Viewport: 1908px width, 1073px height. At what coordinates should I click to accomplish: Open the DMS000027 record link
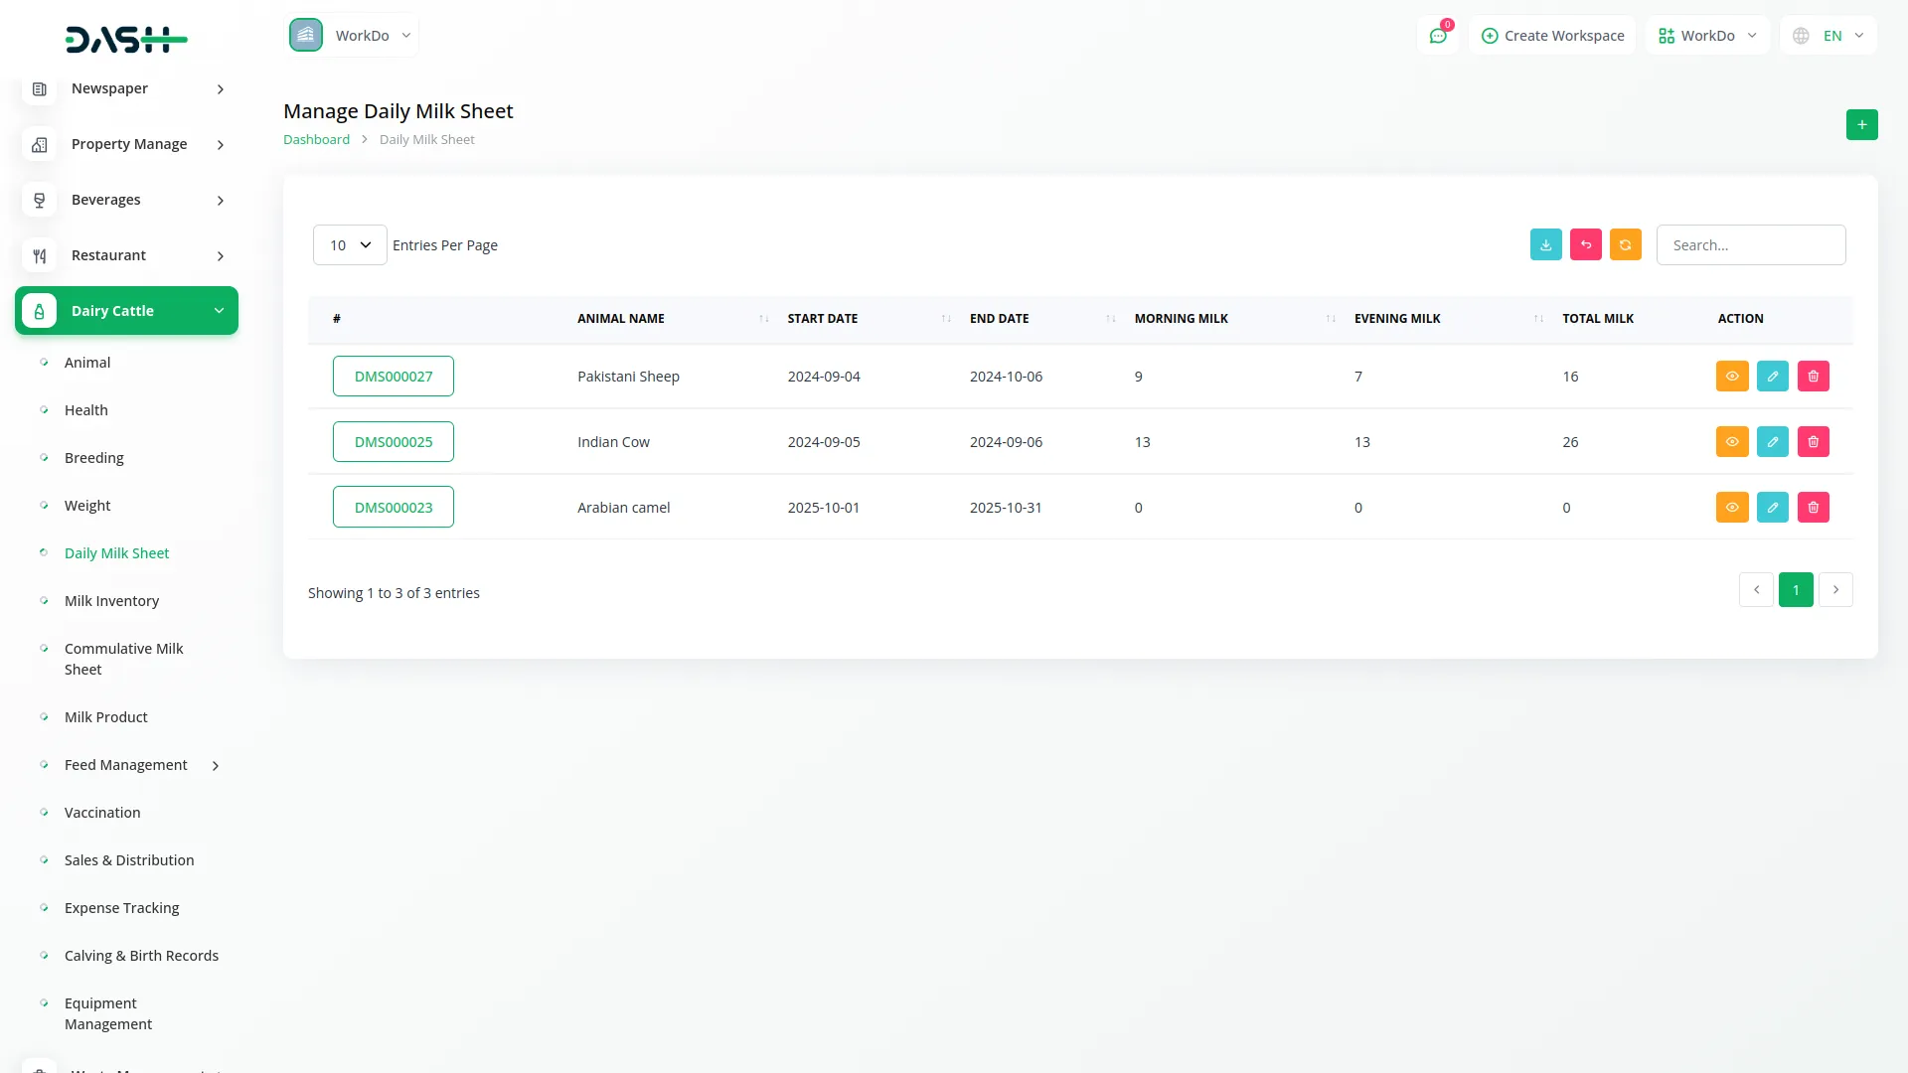coord(394,377)
